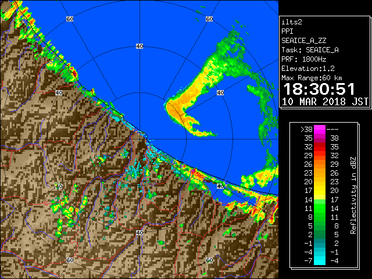Screen dimensions: 372x279
Task: Click the light green swatch between 14 and 17
Action: coord(320,199)
